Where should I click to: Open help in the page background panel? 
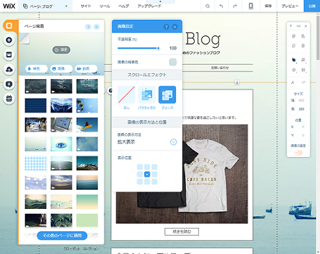[x=88, y=27]
